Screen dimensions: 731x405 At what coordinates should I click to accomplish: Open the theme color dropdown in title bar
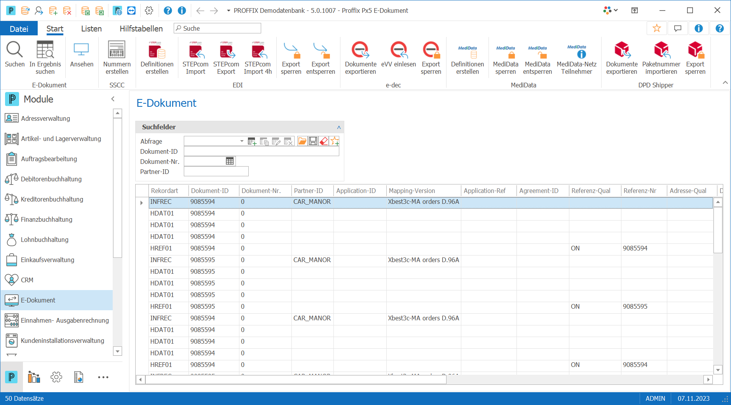click(611, 10)
